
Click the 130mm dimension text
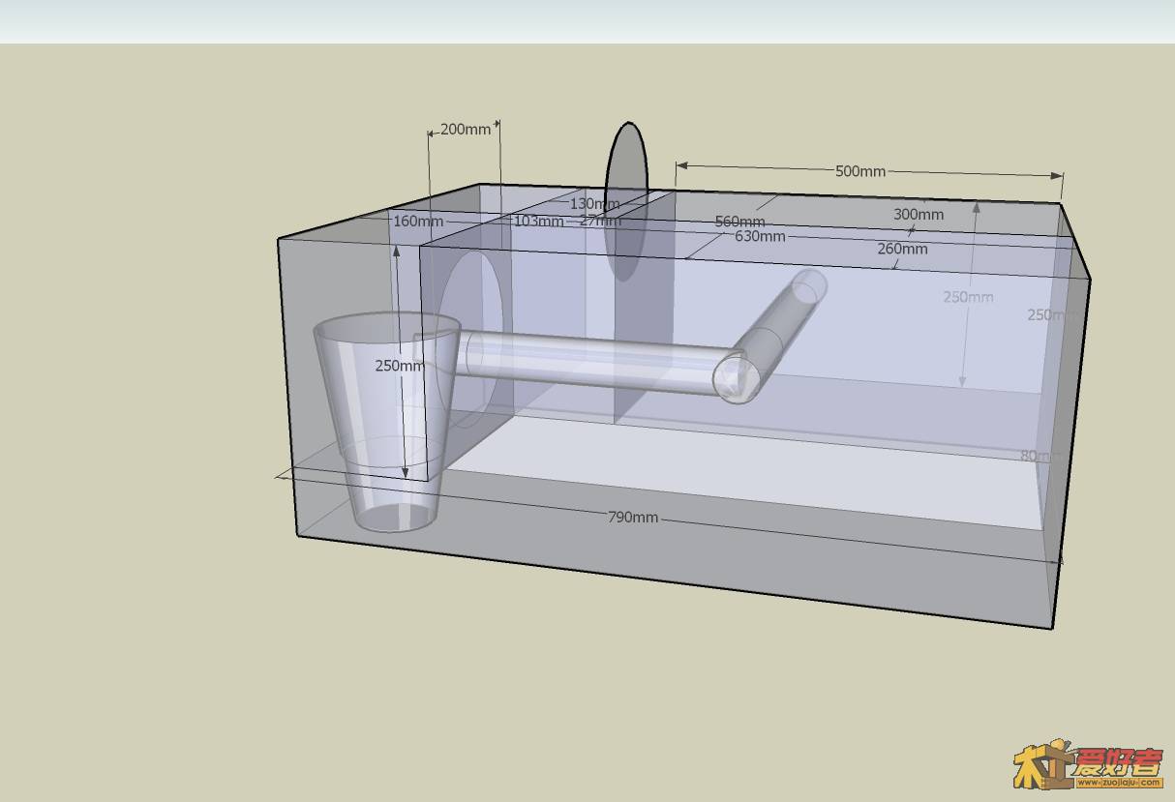click(x=594, y=204)
